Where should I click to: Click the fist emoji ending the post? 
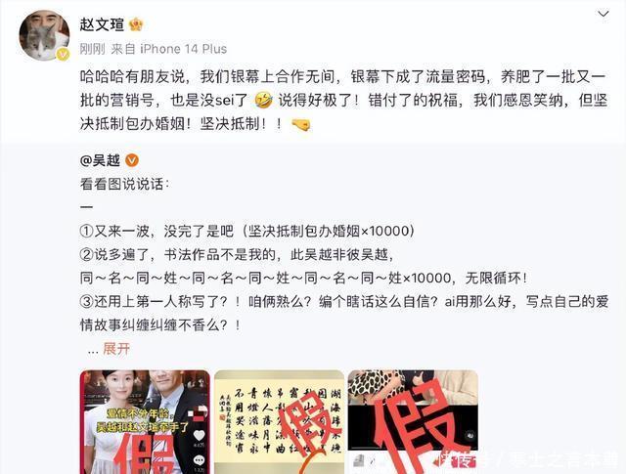point(301,125)
